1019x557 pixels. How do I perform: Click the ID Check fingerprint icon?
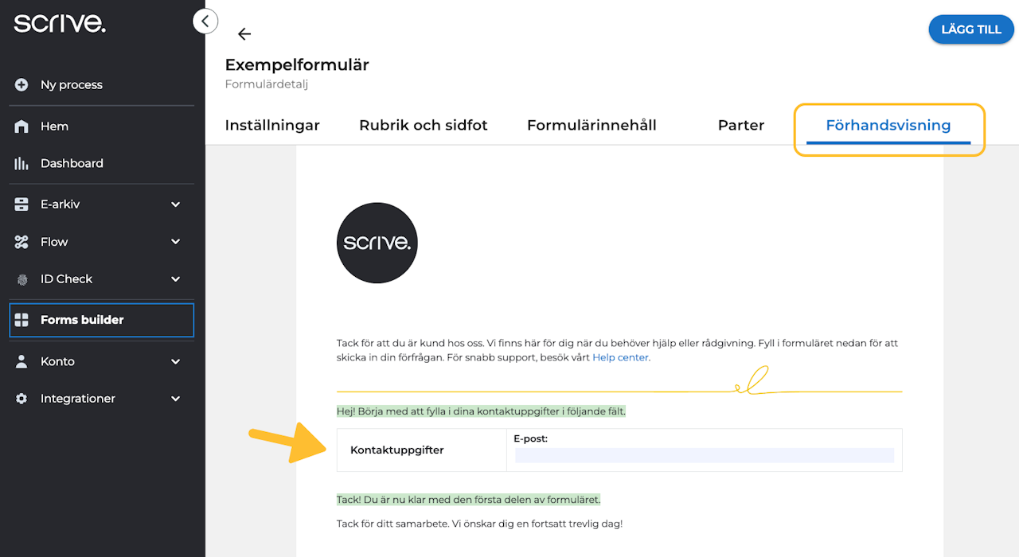[21, 279]
